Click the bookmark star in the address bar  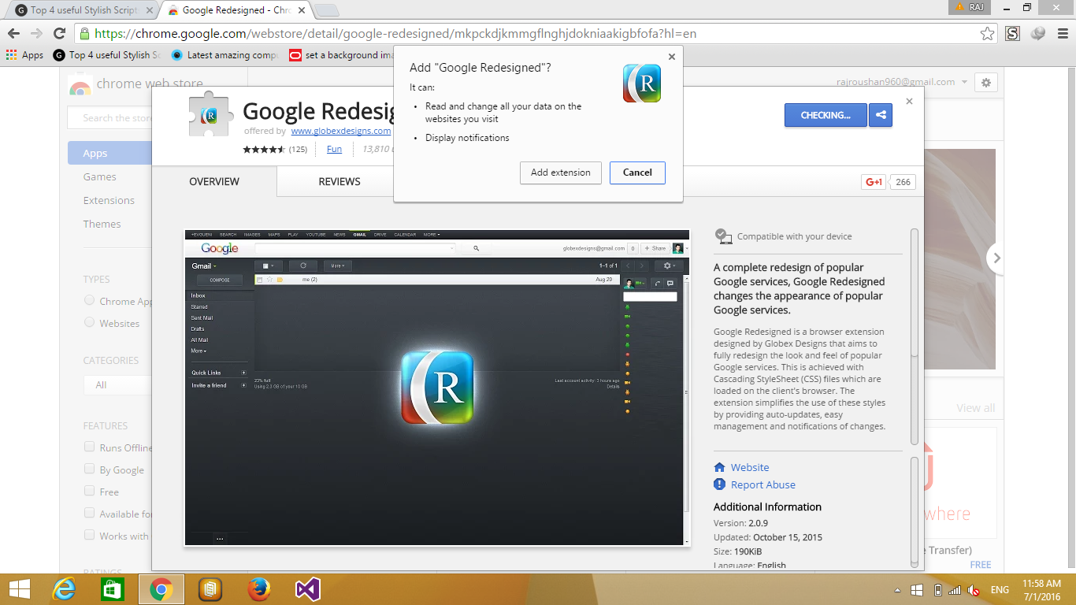click(x=987, y=34)
